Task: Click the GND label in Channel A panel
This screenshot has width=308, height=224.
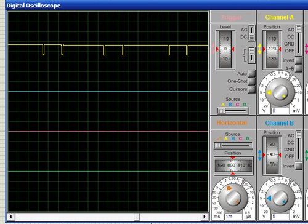Action: click(289, 44)
